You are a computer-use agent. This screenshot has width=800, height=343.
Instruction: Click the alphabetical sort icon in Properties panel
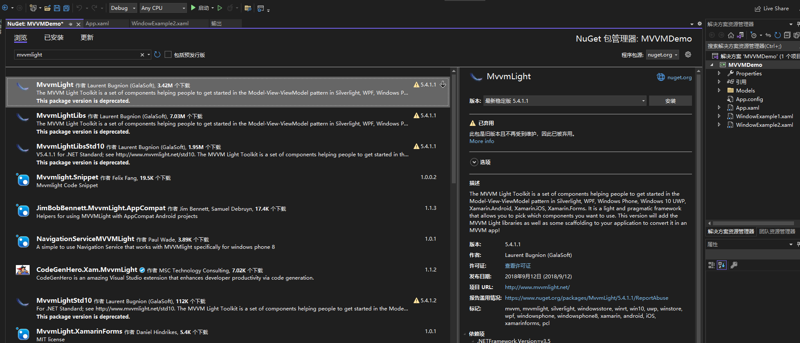(722, 265)
